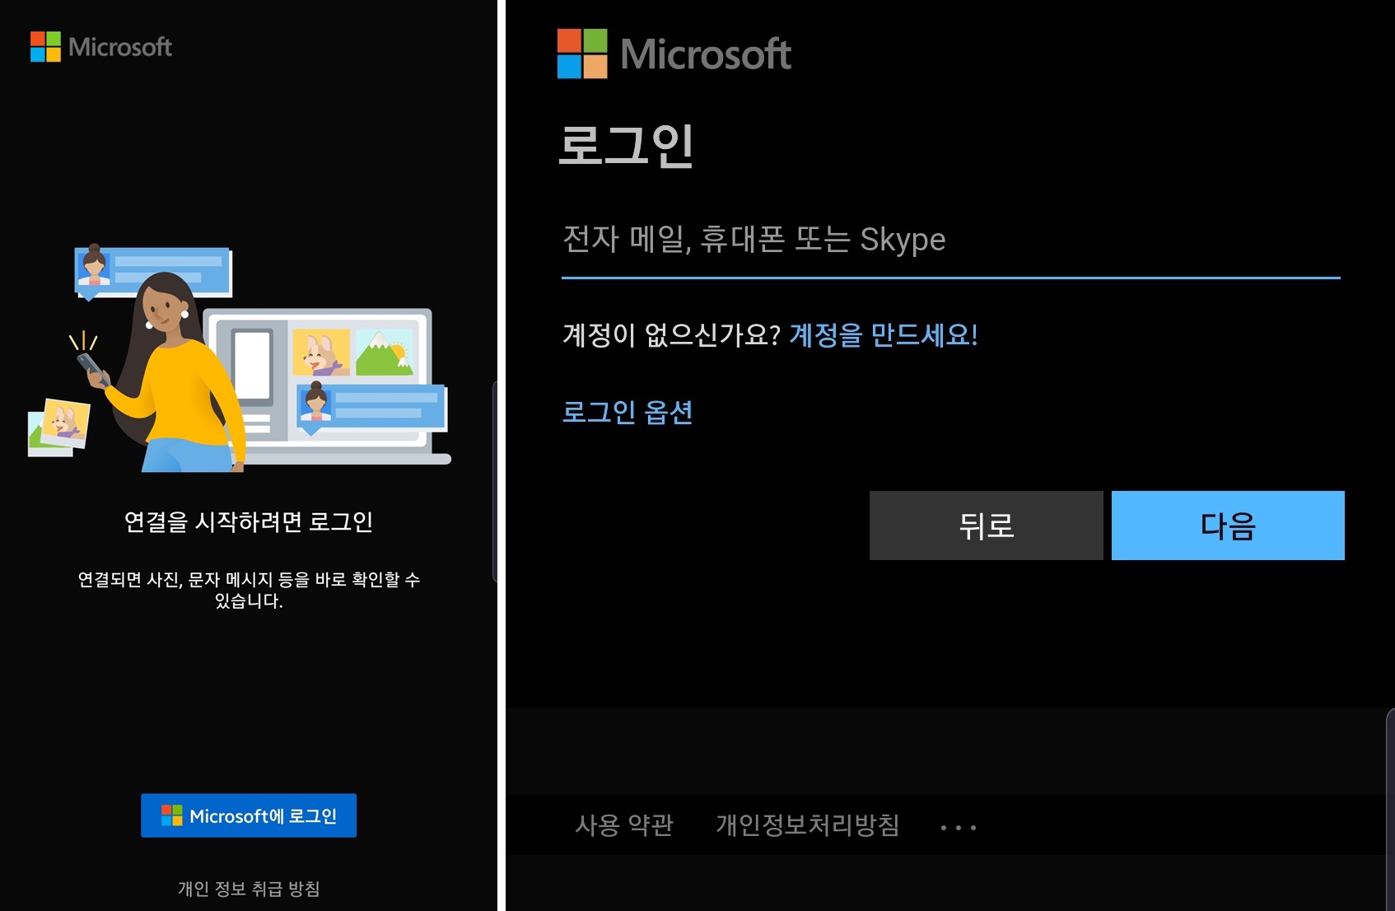Viewport: 1395px width, 911px height.
Task: Click the large Microsoft logo on the login page
Action: 674,54
